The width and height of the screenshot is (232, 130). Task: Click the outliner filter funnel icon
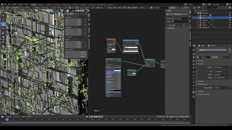226,7
